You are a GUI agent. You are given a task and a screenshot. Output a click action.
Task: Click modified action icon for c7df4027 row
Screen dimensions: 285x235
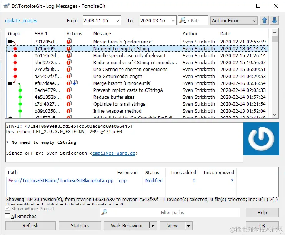[69, 104]
